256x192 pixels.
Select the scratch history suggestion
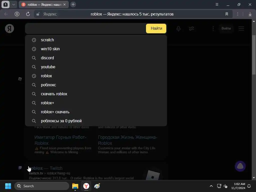point(96,40)
